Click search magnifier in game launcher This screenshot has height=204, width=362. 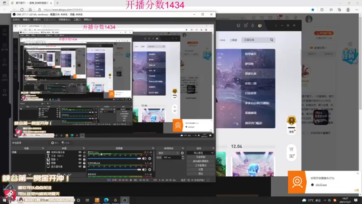[x=272, y=40]
